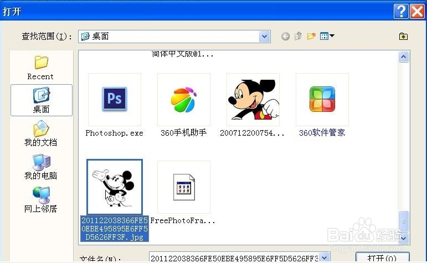Screen dimensions: 427x263
Task: Select the Photoshop.exe thumbnail
Action: 115,99
